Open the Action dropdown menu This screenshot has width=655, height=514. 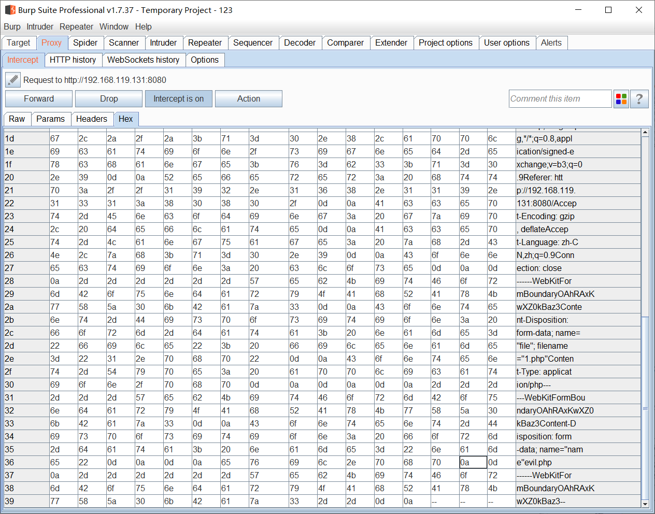pos(249,99)
